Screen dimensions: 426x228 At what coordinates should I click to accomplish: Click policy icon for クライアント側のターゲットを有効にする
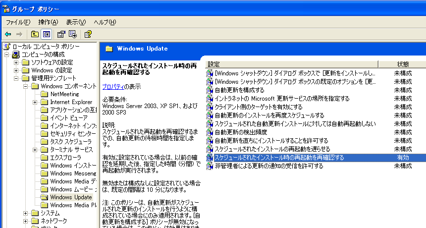pos(210,107)
